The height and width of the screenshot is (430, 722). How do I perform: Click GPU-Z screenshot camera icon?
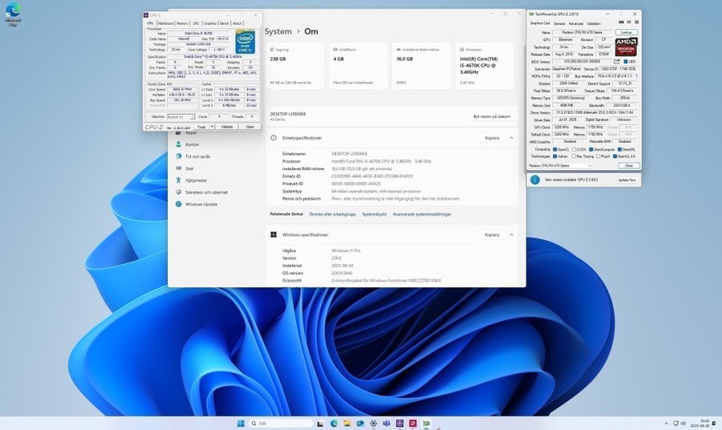621,22
